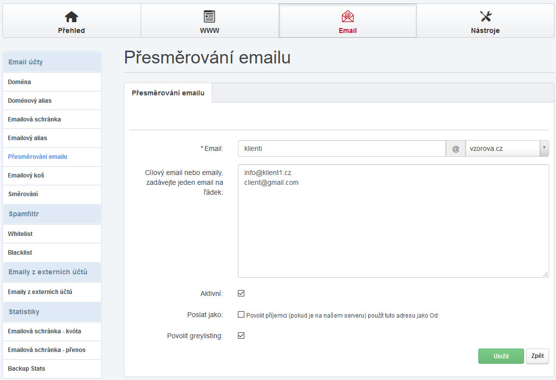
Task: Click the Nástroje tools icon
Action: coord(486,17)
